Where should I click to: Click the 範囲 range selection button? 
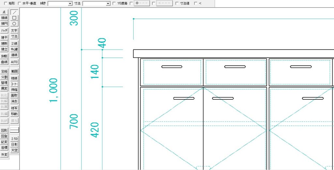14,71
